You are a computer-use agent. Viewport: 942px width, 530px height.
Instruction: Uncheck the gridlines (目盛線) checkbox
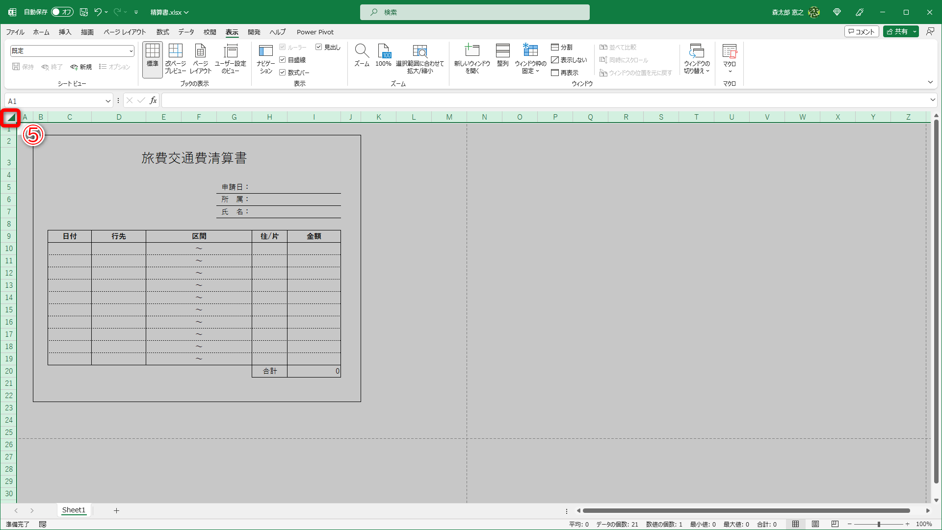pos(283,60)
